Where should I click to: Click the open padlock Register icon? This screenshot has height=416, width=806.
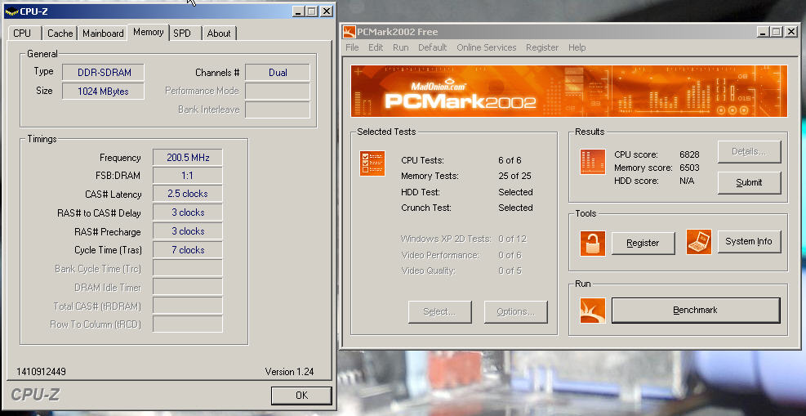pos(593,243)
